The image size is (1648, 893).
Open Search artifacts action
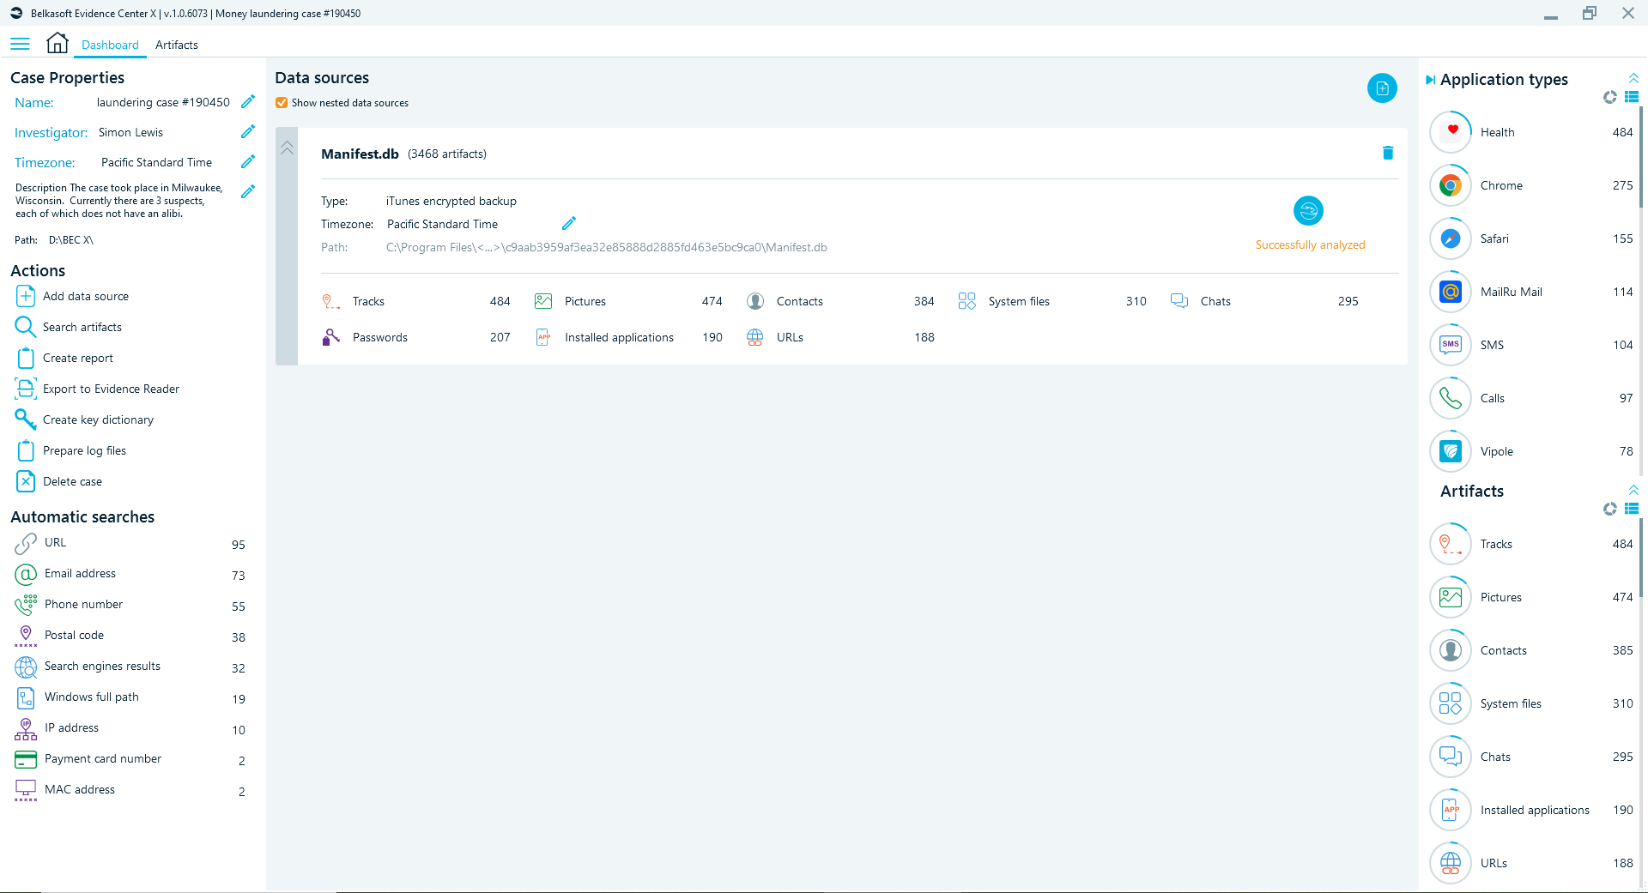(69, 327)
